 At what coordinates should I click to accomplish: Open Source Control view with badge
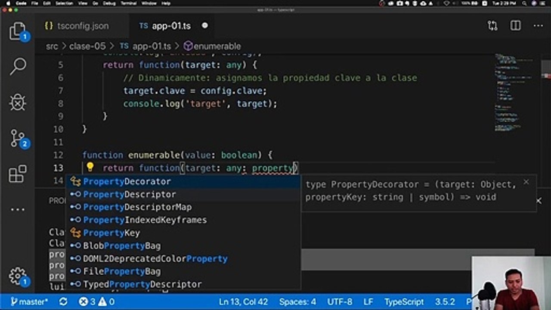pos(18,138)
